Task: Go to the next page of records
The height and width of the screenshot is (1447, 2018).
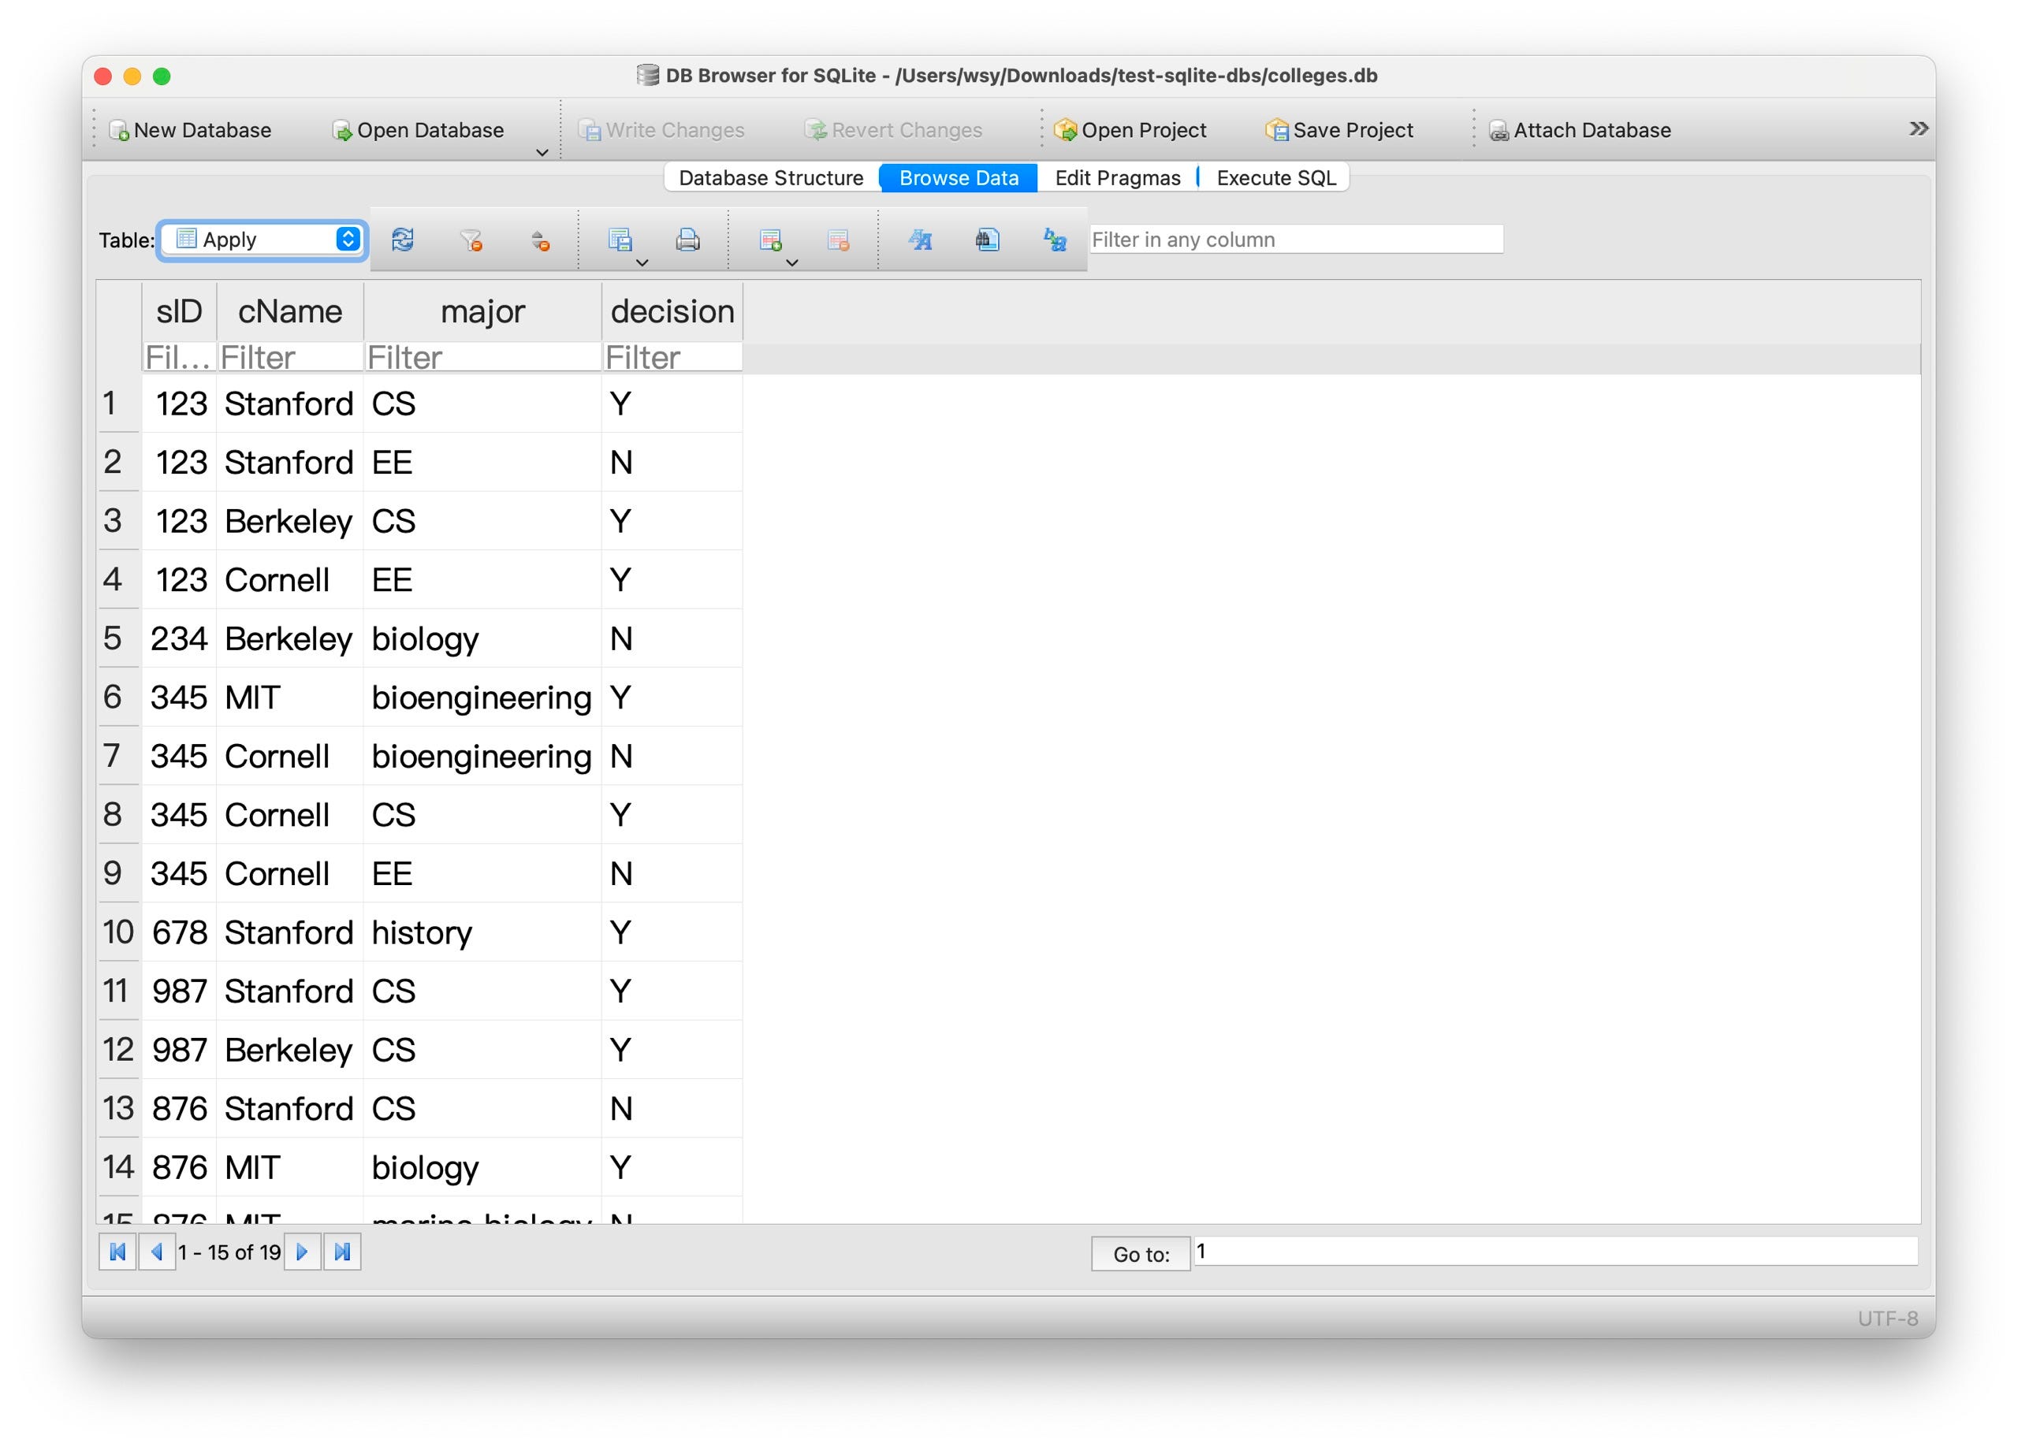Action: [x=303, y=1252]
